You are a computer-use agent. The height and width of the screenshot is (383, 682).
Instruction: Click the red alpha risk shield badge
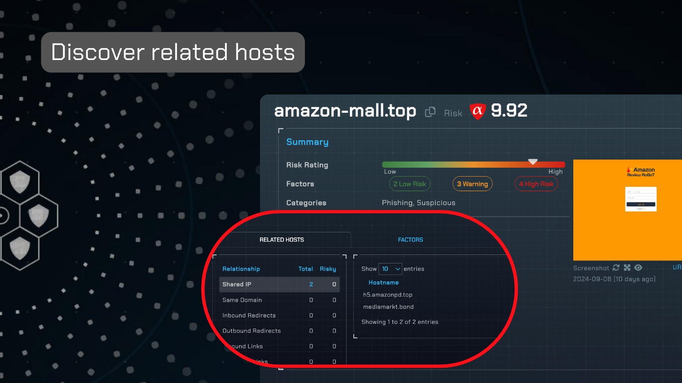pyautogui.click(x=477, y=111)
